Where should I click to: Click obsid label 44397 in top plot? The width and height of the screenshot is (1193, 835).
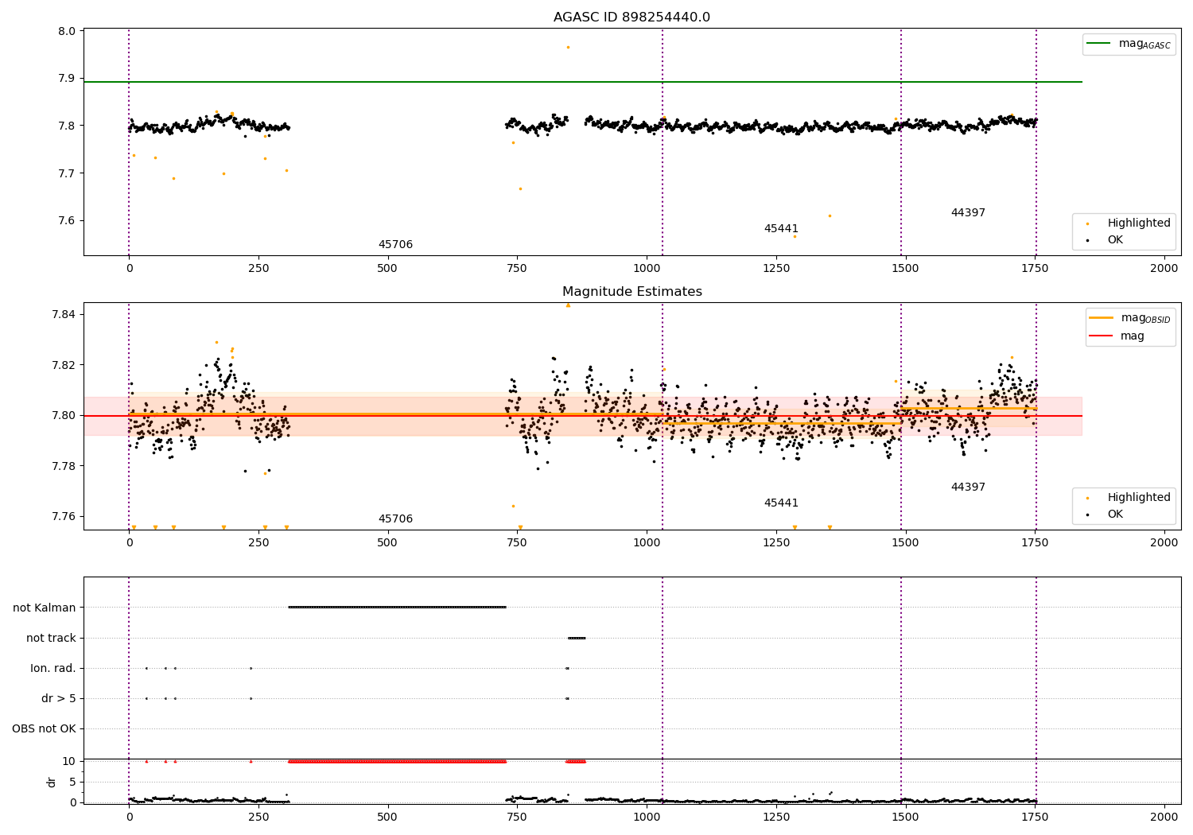click(968, 212)
